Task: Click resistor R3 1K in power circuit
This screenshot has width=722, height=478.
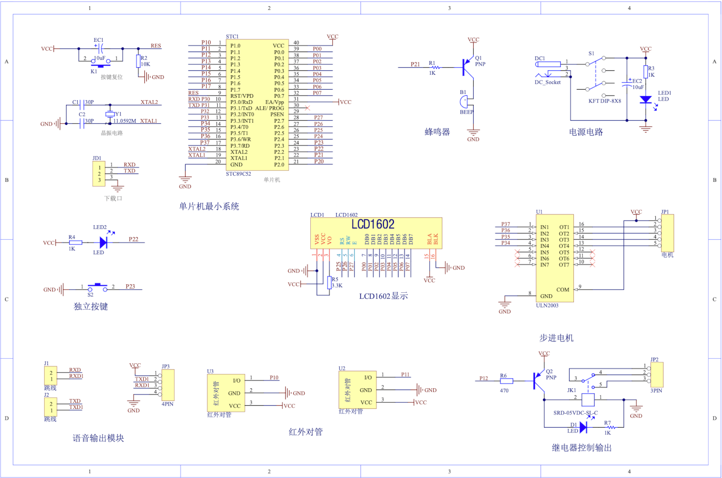Action: [x=646, y=72]
